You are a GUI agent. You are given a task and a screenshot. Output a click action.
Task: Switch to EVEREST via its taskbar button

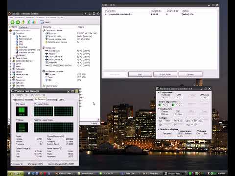pyautogui.click(x=64, y=174)
